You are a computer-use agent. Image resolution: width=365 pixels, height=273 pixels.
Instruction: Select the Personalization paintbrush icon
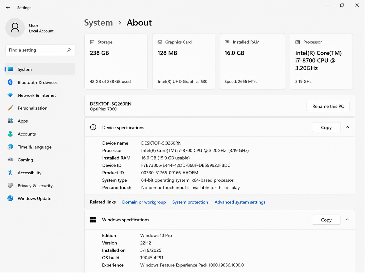(10, 108)
